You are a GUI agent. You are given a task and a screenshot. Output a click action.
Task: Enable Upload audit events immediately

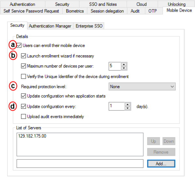pos(24,117)
